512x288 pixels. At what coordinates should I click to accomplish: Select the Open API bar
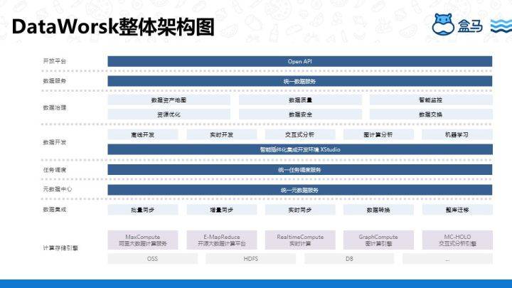click(299, 62)
